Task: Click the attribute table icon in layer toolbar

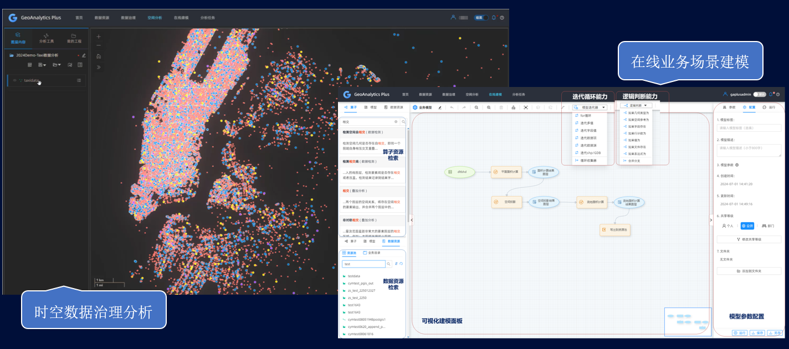Action: point(80,65)
